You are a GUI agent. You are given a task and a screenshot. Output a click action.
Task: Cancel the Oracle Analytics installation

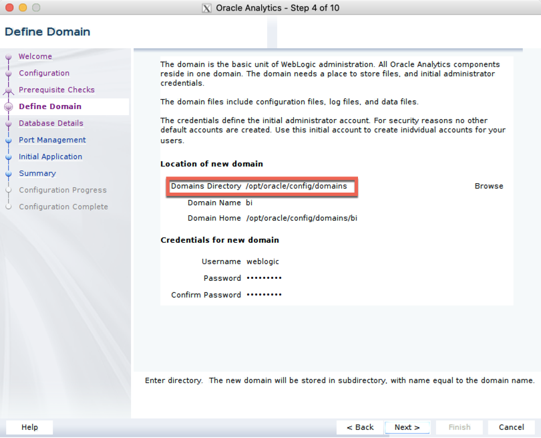click(511, 427)
